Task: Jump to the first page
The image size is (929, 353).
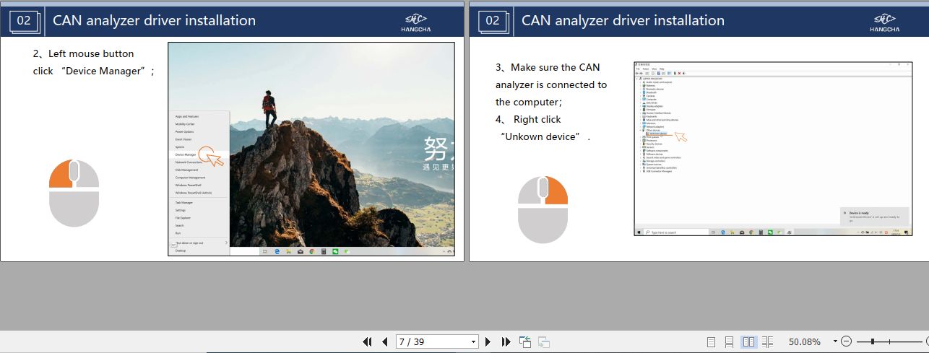Action: tap(367, 341)
